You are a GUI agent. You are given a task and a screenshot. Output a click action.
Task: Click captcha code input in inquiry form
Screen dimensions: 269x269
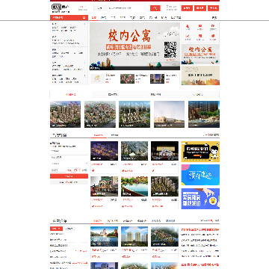[58, 170]
